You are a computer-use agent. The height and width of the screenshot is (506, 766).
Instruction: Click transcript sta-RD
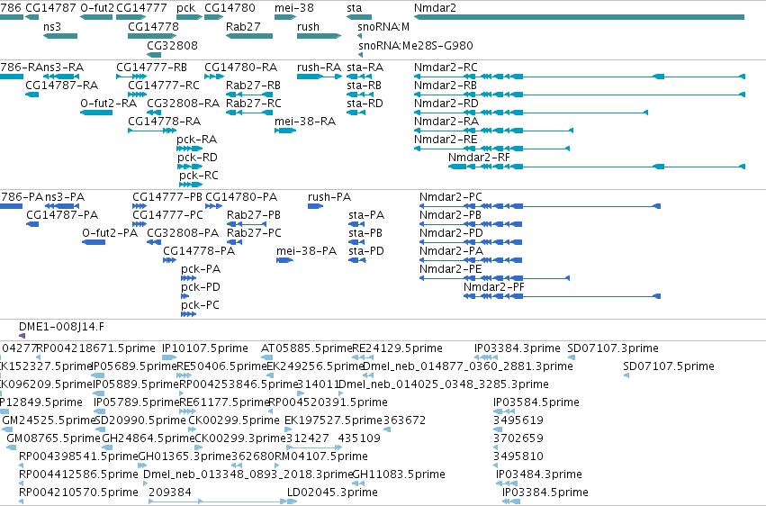pos(365,103)
